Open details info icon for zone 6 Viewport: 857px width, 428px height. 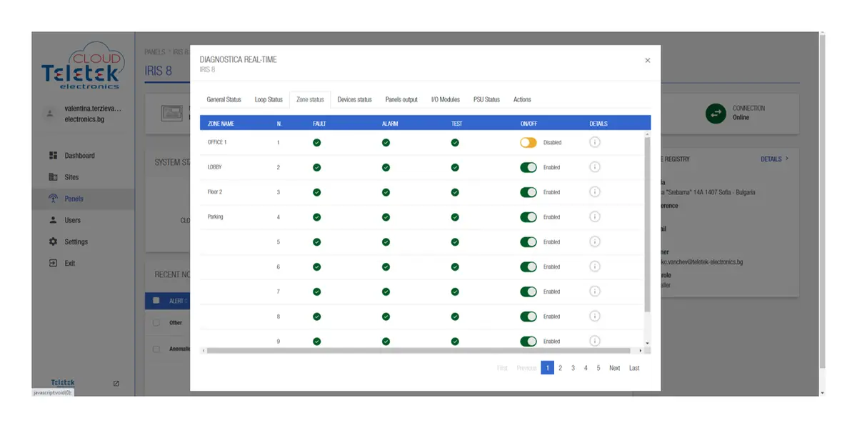(x=594, y=267)
